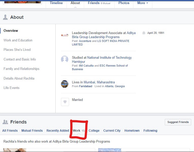Viewport: 194px width, 152px height.
Task: Click the Mumbai city thumbnail picture
Action: 64,84
